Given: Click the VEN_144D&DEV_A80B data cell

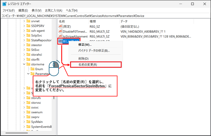Looking at the screenshot, I should coord(143,31).
